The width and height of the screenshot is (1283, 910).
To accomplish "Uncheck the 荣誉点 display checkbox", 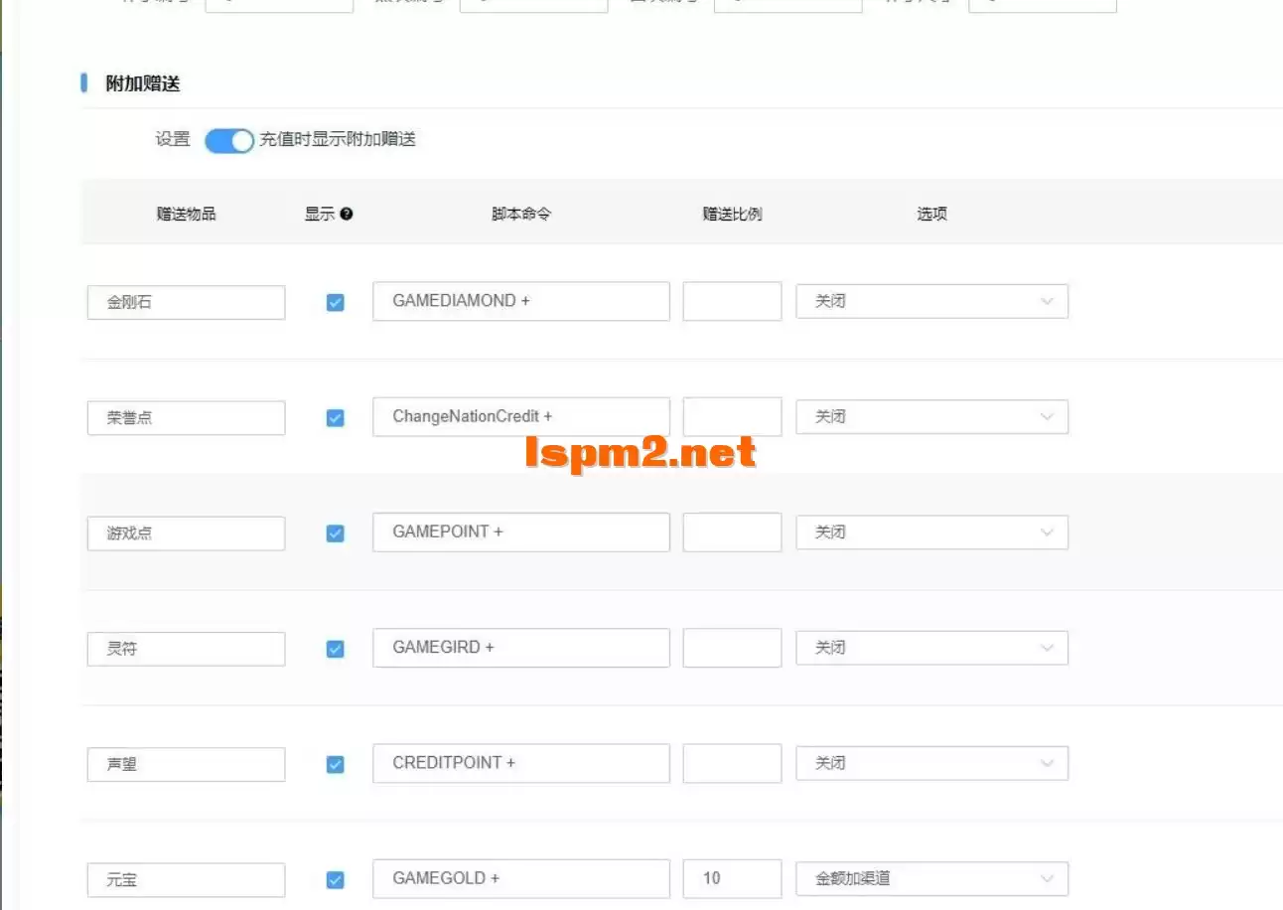I will pos(336,417).
